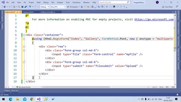Viewport: 181px width, 102px height.
Task: Save the current file with disk icon
Action: pyautogui.click(x=22, y=7)
